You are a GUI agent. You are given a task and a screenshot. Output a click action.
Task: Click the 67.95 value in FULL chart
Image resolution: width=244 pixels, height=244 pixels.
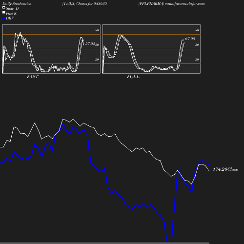[x=190, y=39]
